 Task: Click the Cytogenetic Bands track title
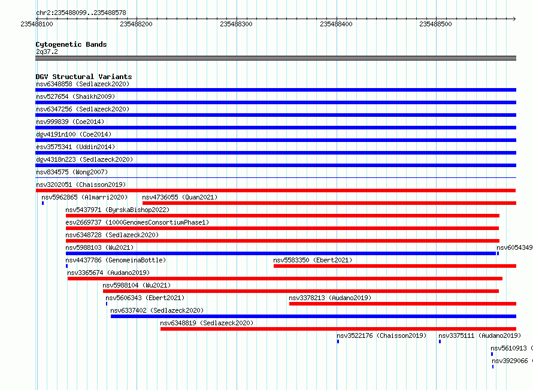71,44
